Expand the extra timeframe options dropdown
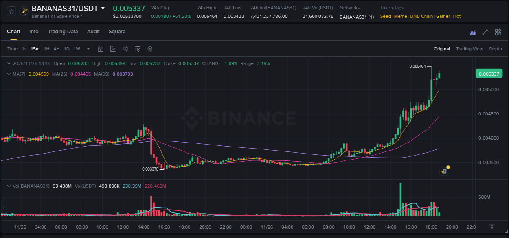 pyautogui.click(x=88, y=49)
